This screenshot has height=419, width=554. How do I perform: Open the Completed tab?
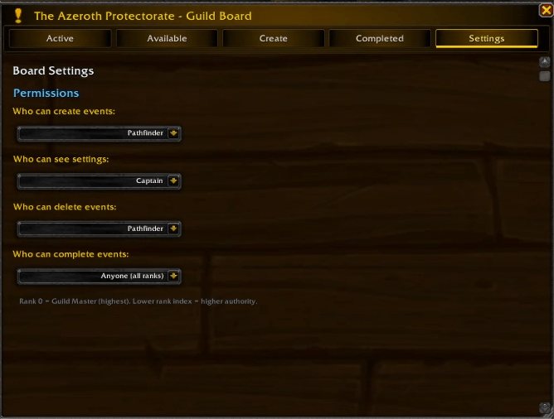tap(380, 38)
